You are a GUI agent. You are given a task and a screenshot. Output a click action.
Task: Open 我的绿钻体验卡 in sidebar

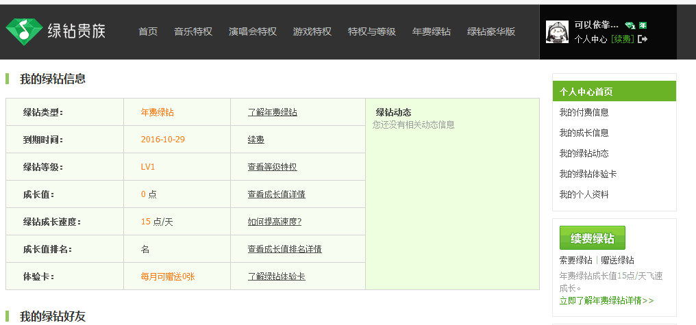(588, 174)
